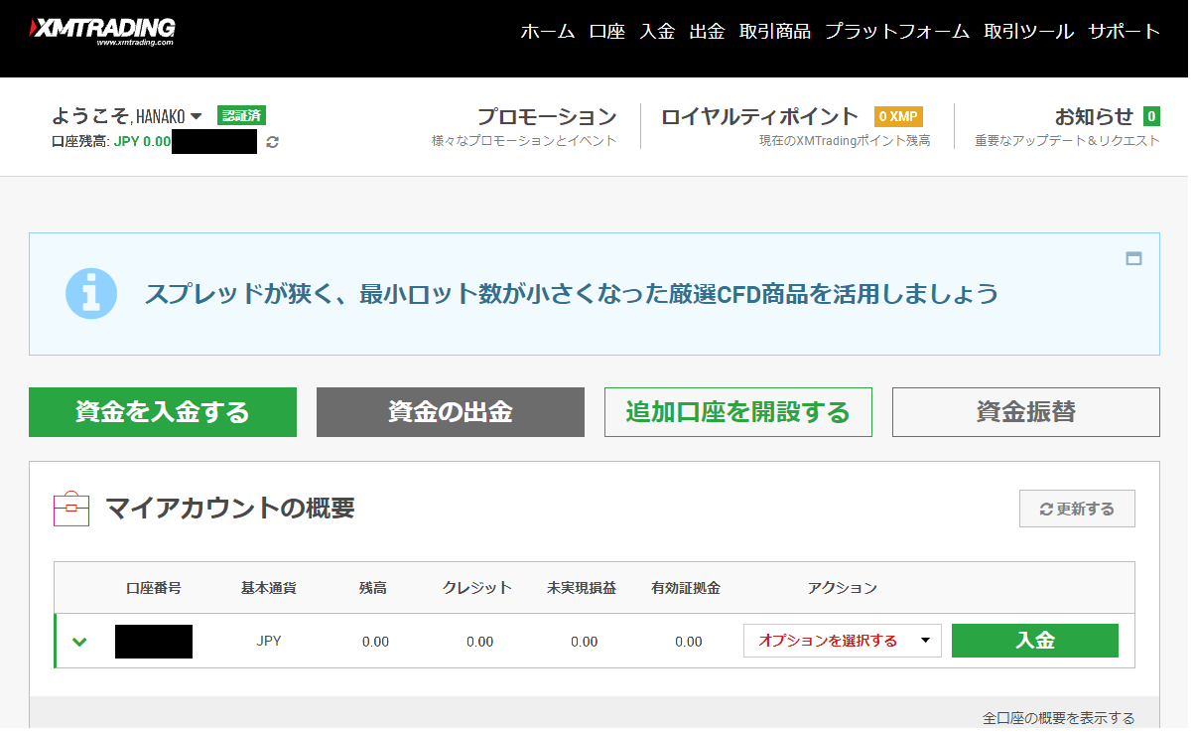Click the マイアカウントの概要 heading
Image resolution: width=1195 pixels, height=733 pixels.
pyautogui.click(x=229, y=509)
